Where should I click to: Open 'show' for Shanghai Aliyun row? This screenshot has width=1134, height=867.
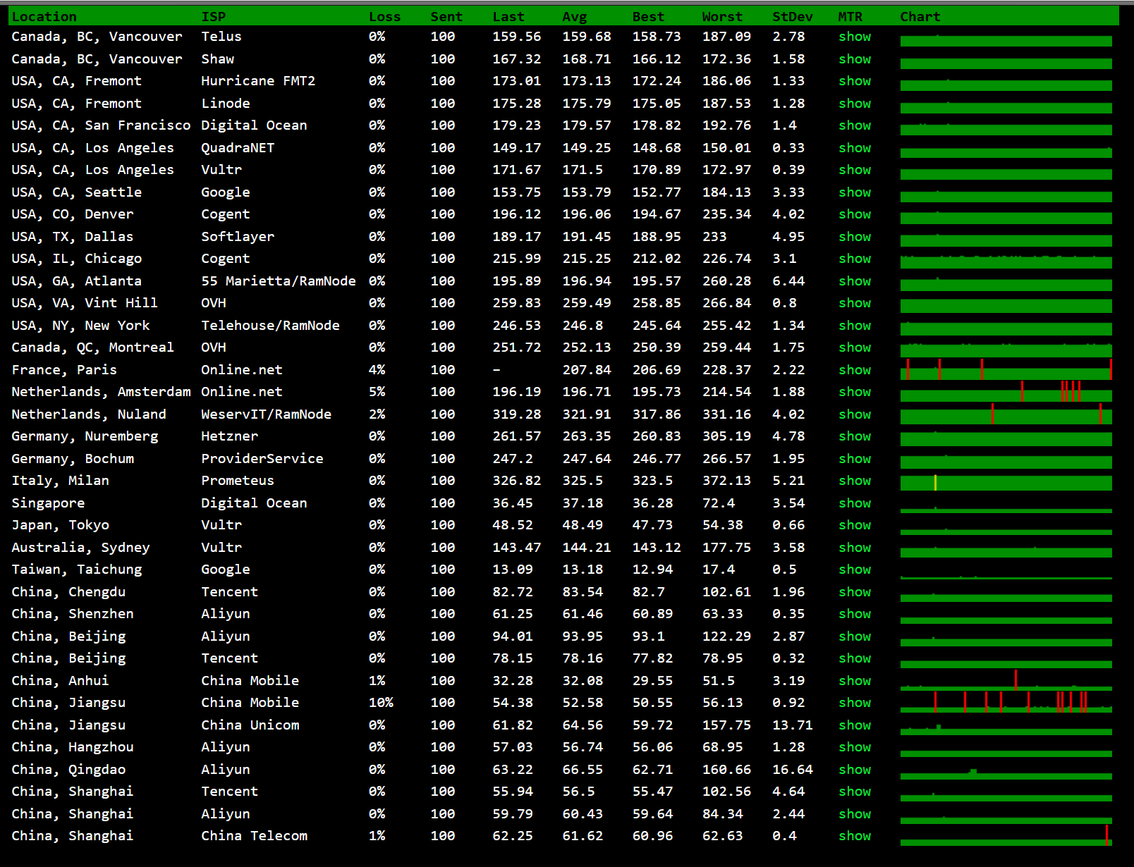pos(855,814)
